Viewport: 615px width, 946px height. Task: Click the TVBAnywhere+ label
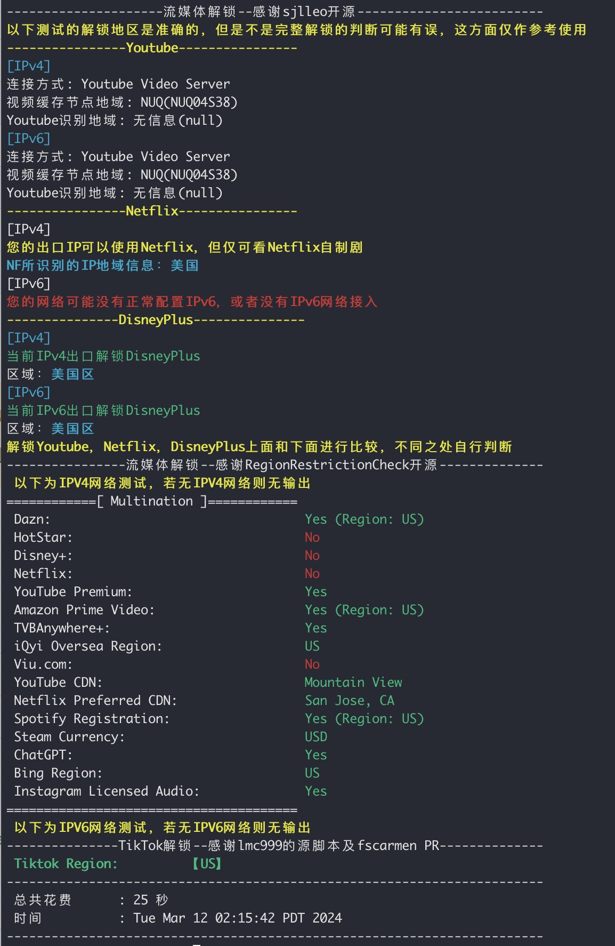[62, 628]
